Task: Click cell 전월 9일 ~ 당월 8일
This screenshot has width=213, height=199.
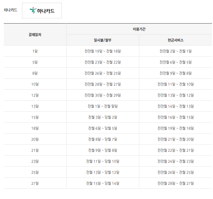Action: [103, 150]
